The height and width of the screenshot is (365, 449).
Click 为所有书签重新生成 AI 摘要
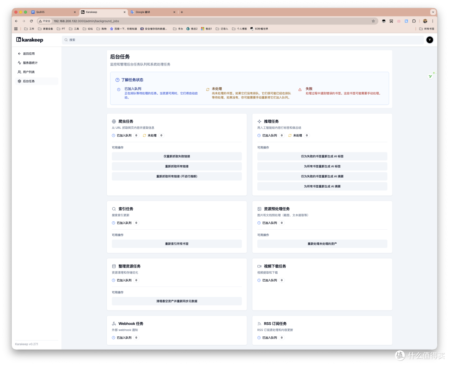coord(322,186)
